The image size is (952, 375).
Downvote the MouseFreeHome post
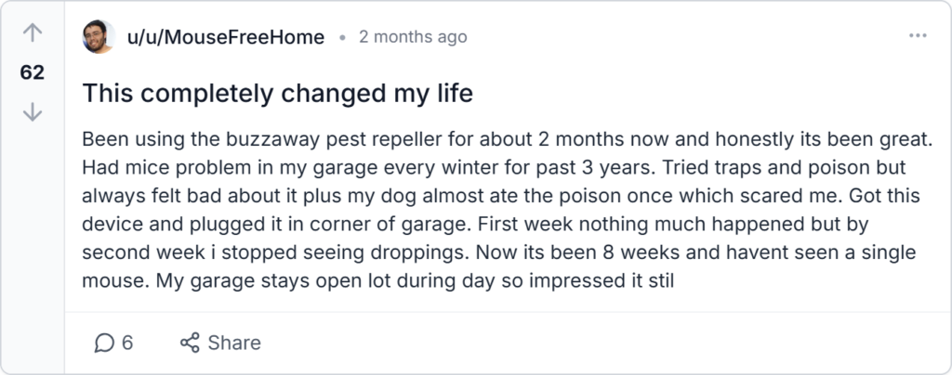click(x=33, y=112)
